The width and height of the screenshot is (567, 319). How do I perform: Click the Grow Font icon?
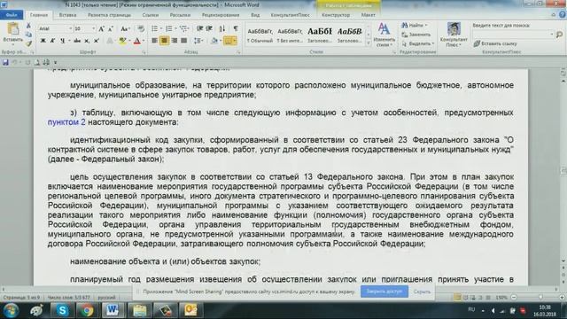pos(102,28)
